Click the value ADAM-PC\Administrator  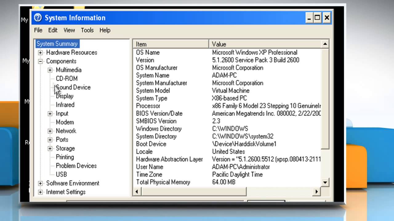(x=241, y=167)
